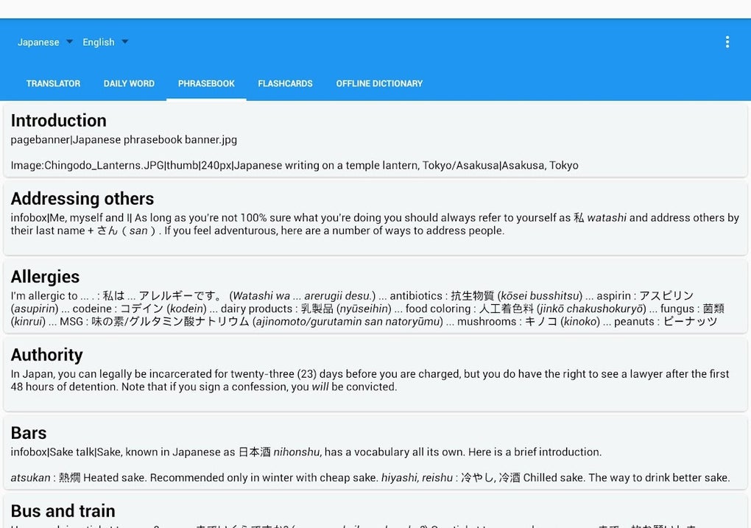Open the Offline Dictionary tab

pos(379,83)
